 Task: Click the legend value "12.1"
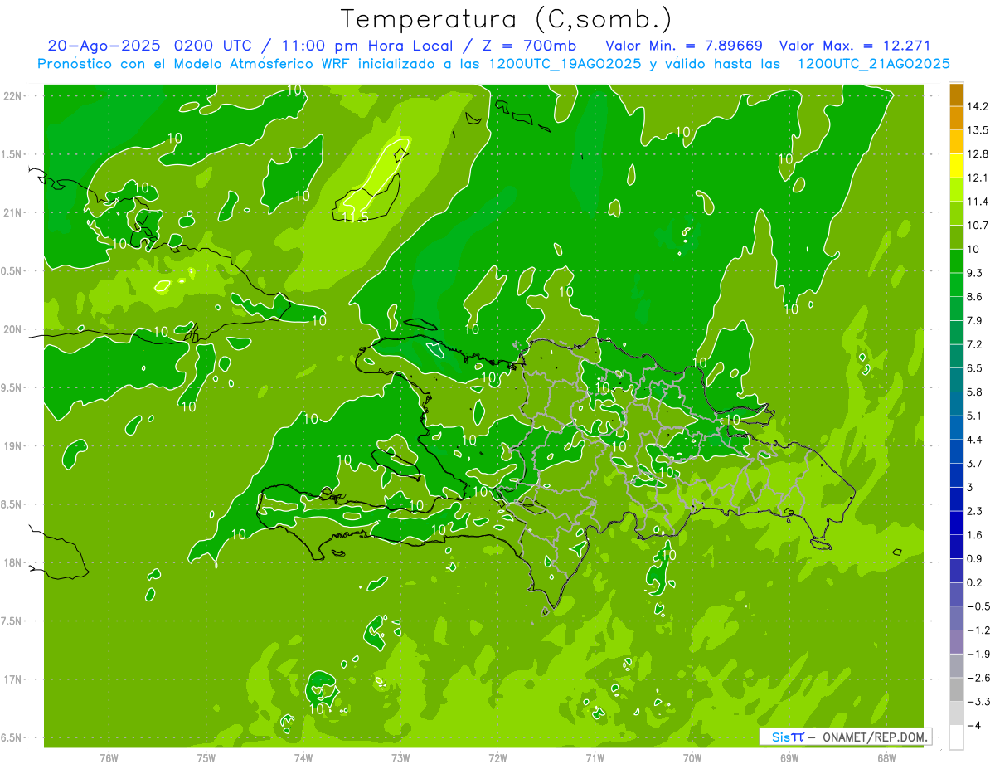click(x=978, y=178)
